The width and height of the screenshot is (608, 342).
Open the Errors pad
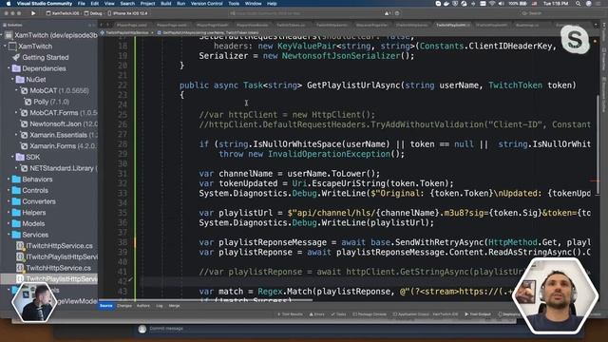pyautogui.click(x=316, y=314)
